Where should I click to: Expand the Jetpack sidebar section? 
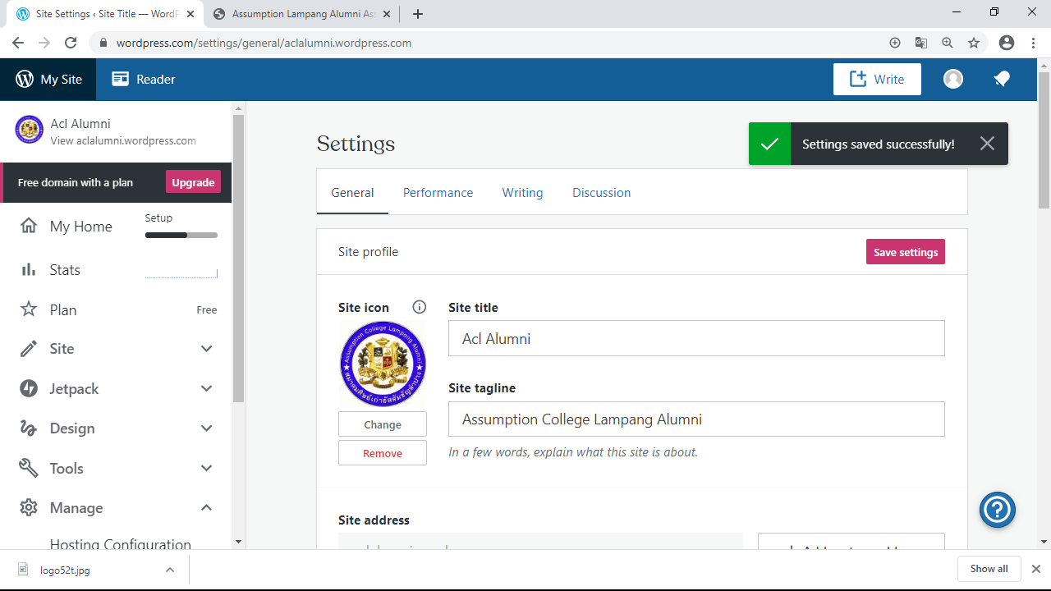(x=206, y=389)
